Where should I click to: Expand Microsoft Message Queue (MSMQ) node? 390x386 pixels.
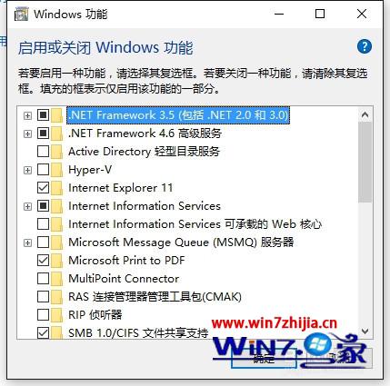(27, 242)
